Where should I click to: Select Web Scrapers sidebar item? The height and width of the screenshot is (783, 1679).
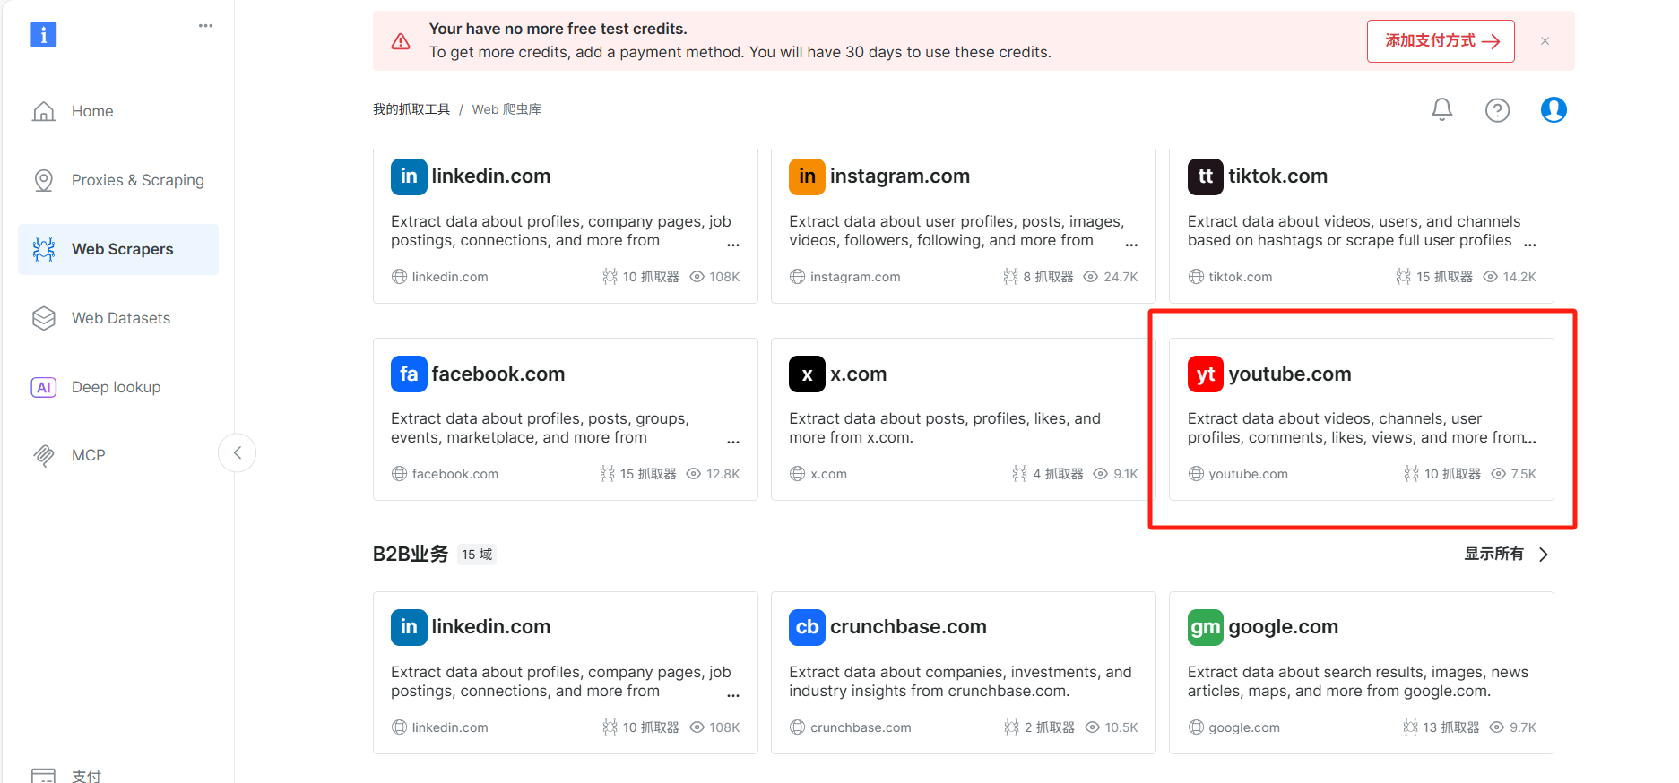pos(118,249)
